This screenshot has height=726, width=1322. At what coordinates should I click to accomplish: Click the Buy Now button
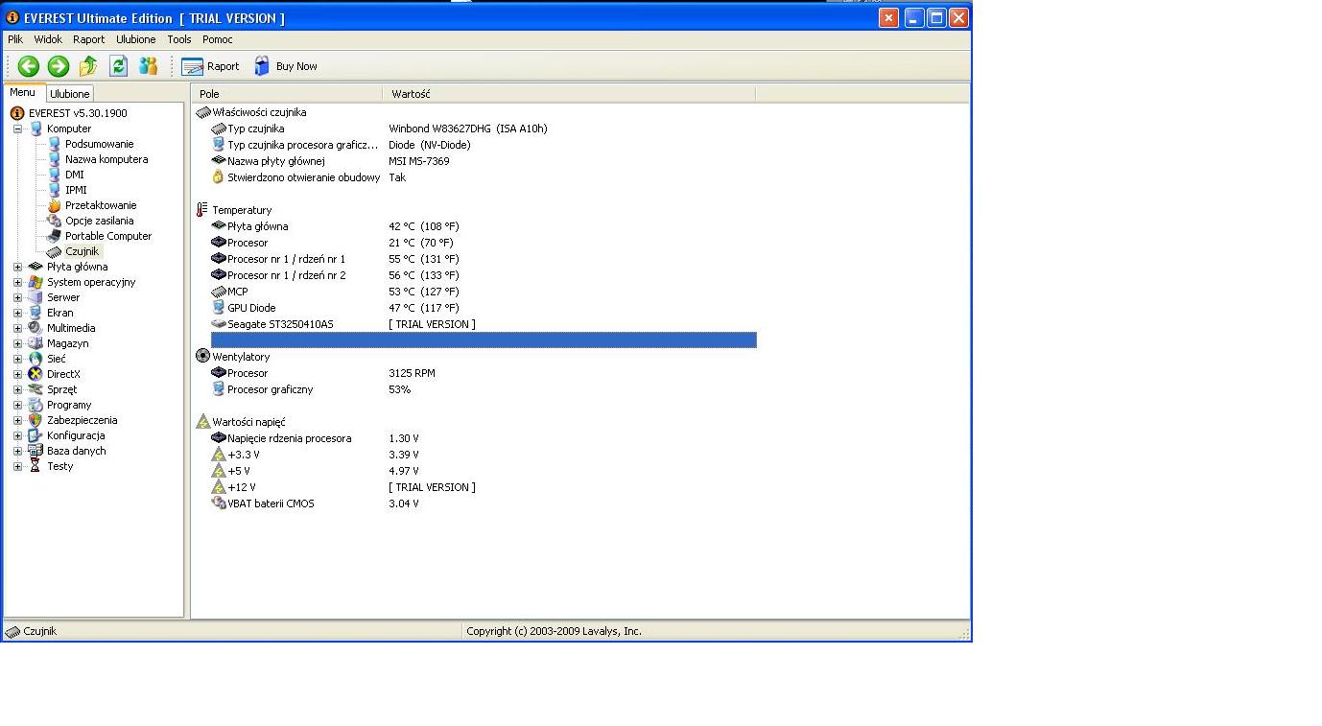[x=286, y=66]
